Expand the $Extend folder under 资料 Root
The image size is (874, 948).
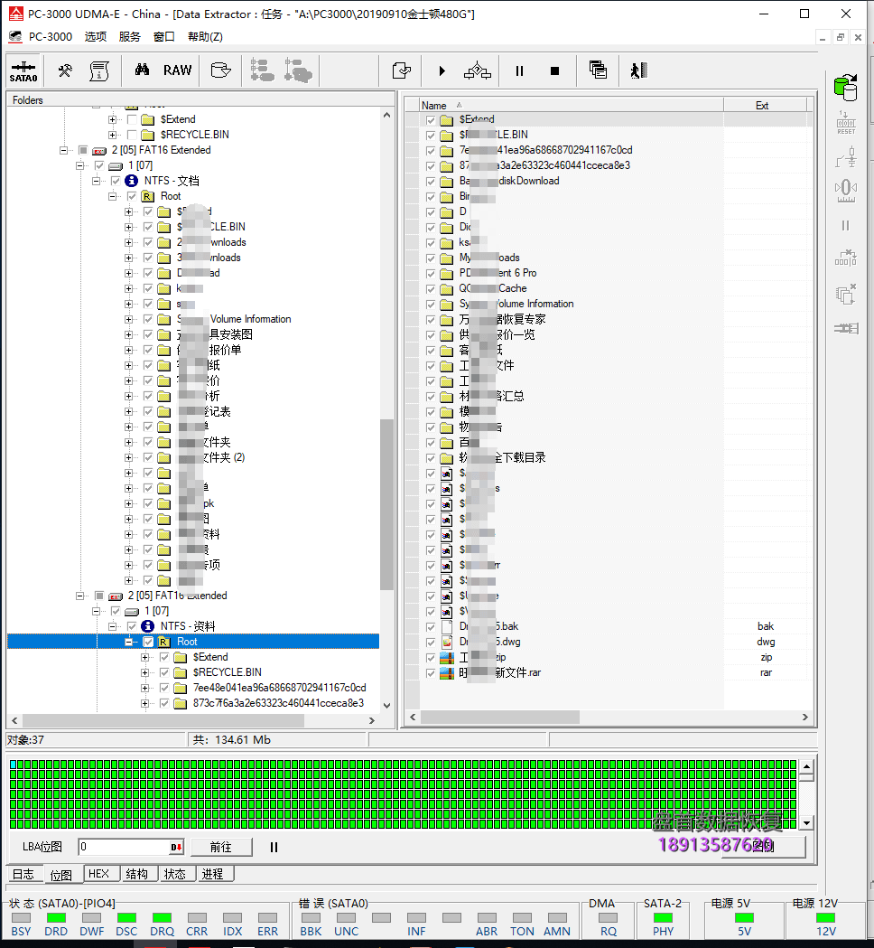point(145,657)
